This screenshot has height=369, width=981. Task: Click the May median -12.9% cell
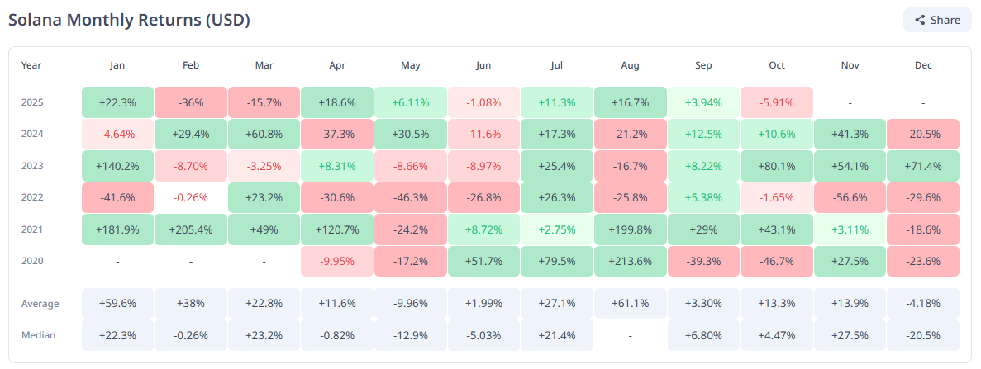410,335
